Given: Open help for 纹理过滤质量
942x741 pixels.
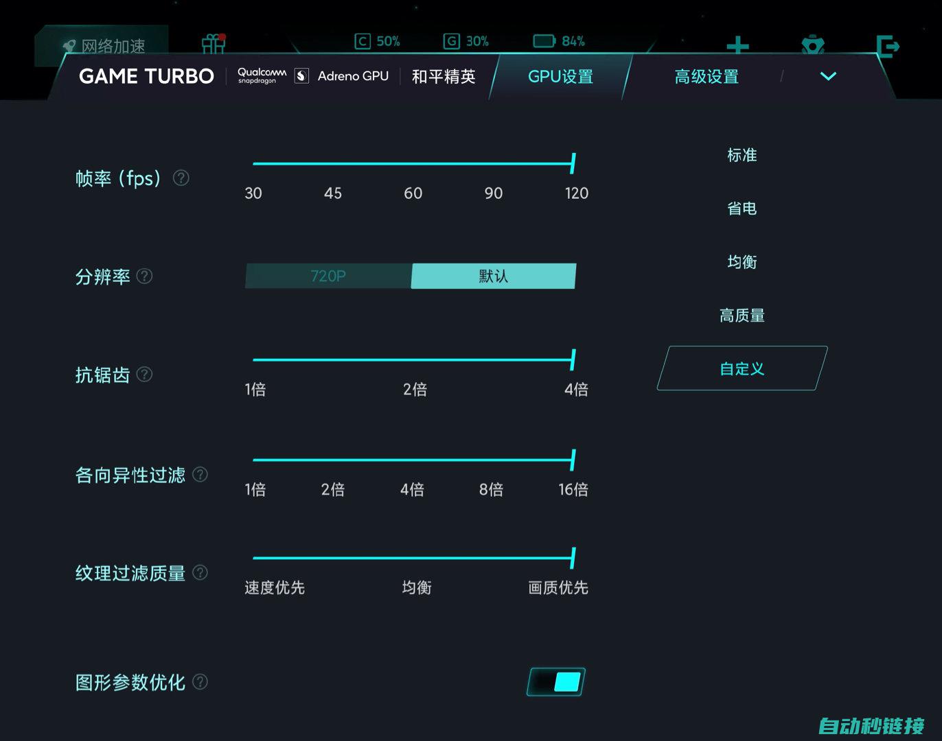Looking at the screenshot, I should 200,573.
